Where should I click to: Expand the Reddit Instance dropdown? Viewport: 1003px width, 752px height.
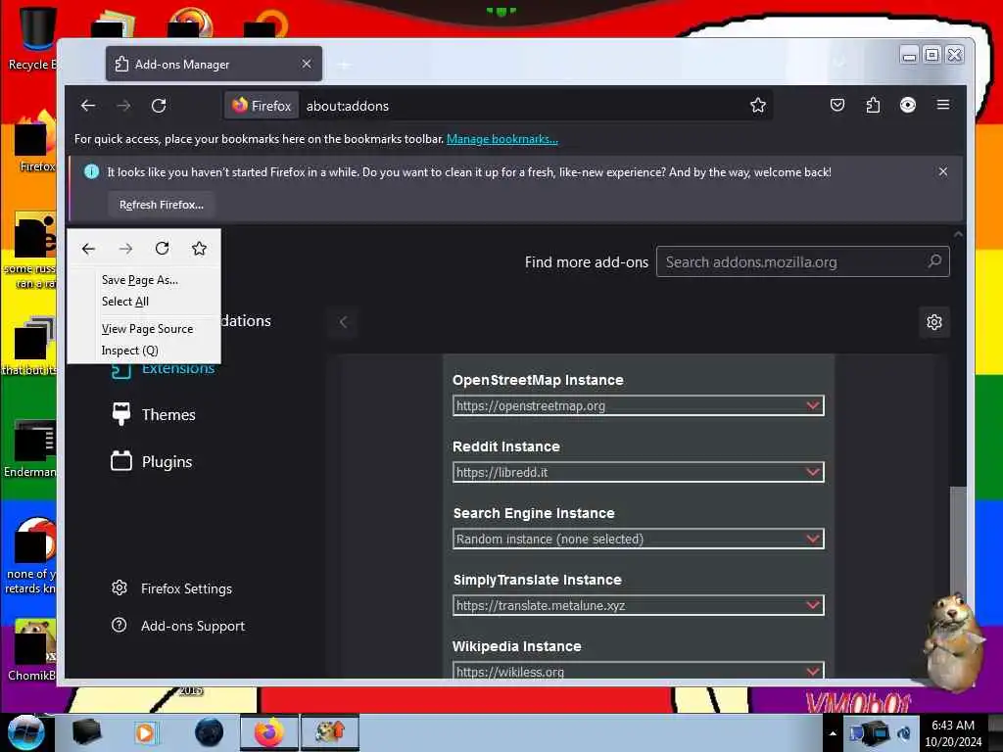[x=638, y=472]
